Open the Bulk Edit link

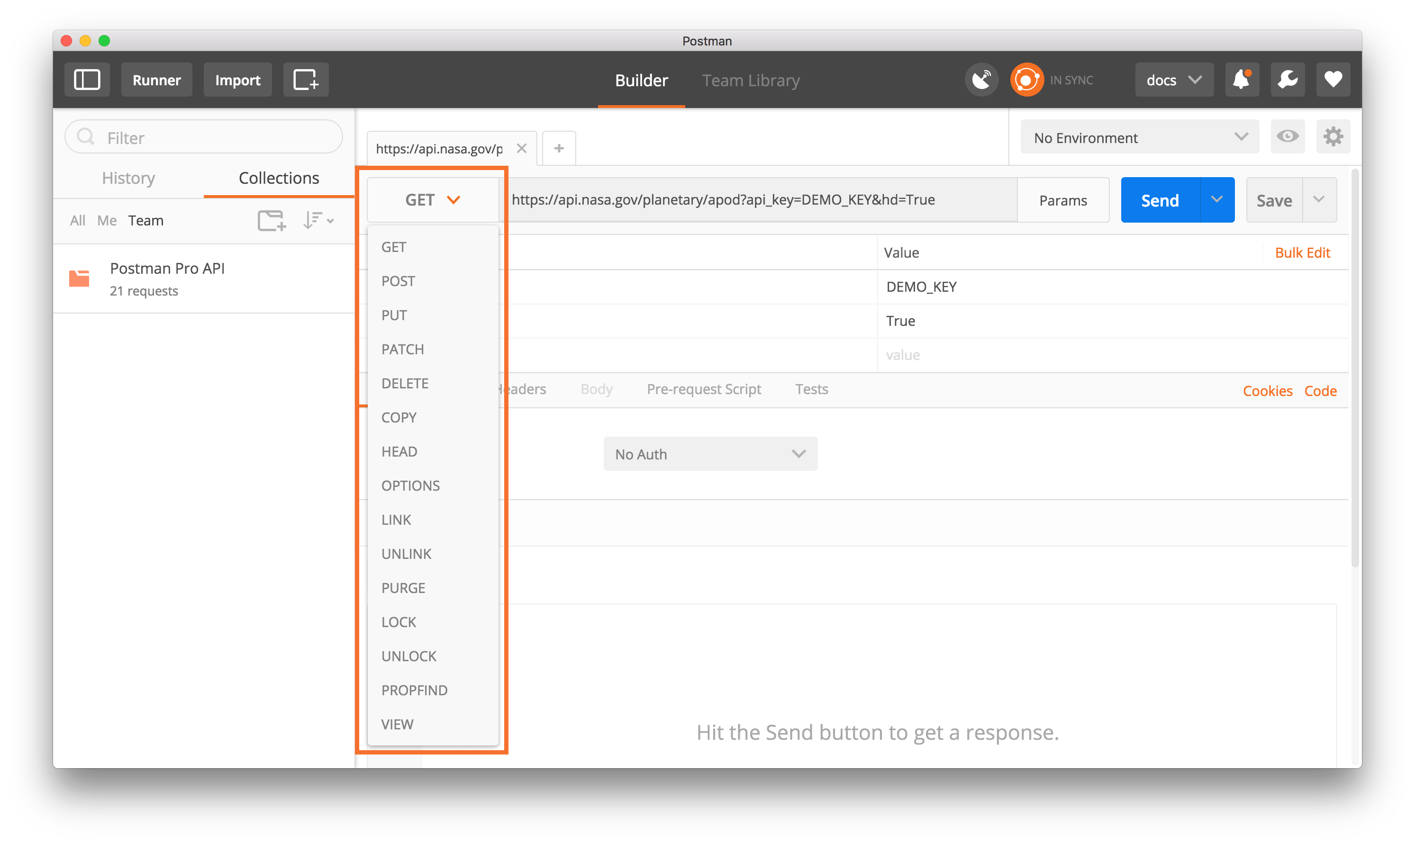[1302, 252]
